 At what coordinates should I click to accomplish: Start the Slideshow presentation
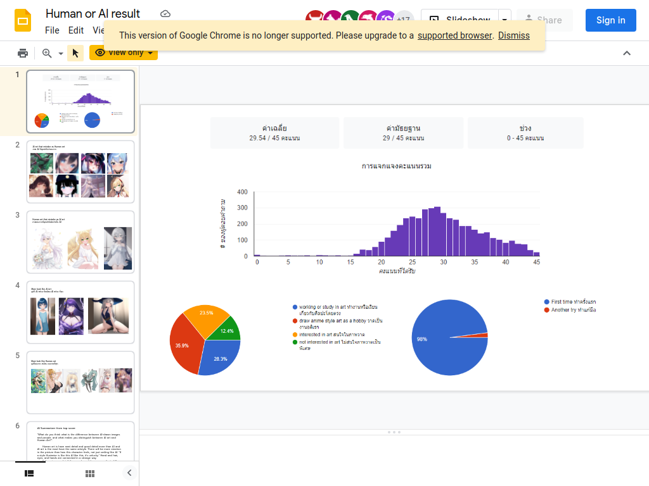[460, 20]
